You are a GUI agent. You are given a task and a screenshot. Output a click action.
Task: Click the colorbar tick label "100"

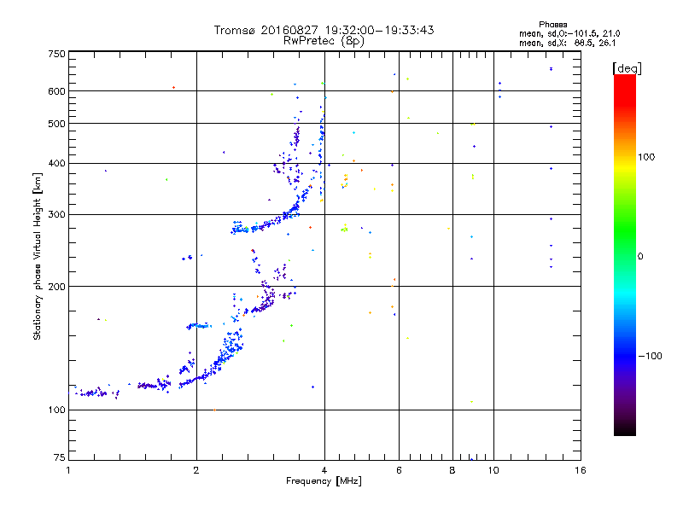pos(646,157)
